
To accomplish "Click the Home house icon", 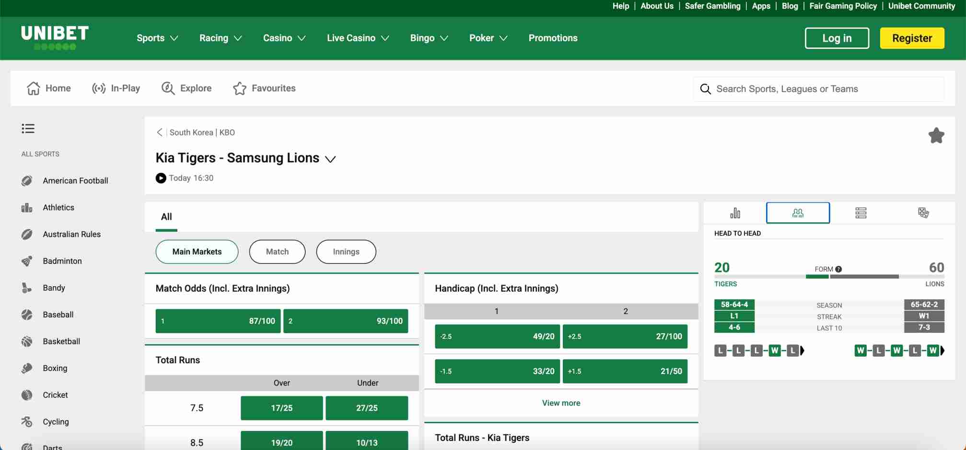I will pos(34,88).
